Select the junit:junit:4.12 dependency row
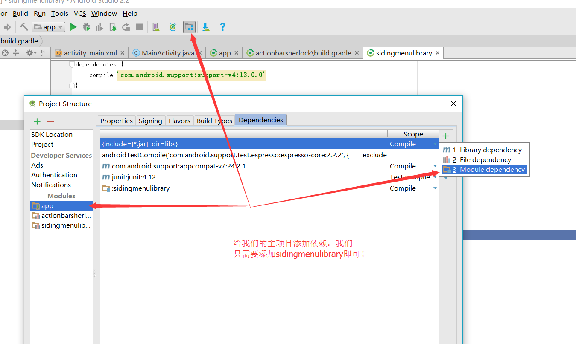Image resolution: width=576 pixels, height=344 pixels. [269, 177]
